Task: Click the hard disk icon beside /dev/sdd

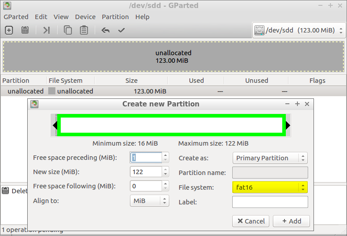Action: tap(259, 30)
